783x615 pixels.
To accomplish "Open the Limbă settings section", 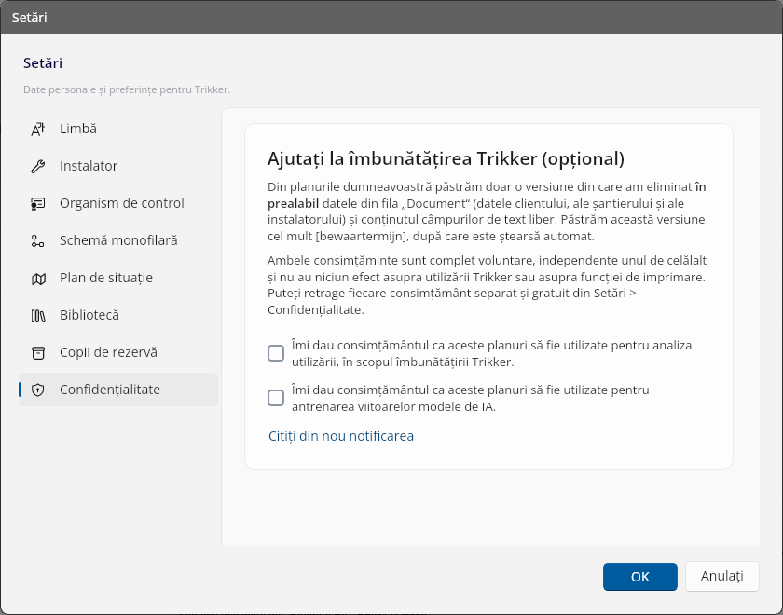I will [x=118, y=129].
